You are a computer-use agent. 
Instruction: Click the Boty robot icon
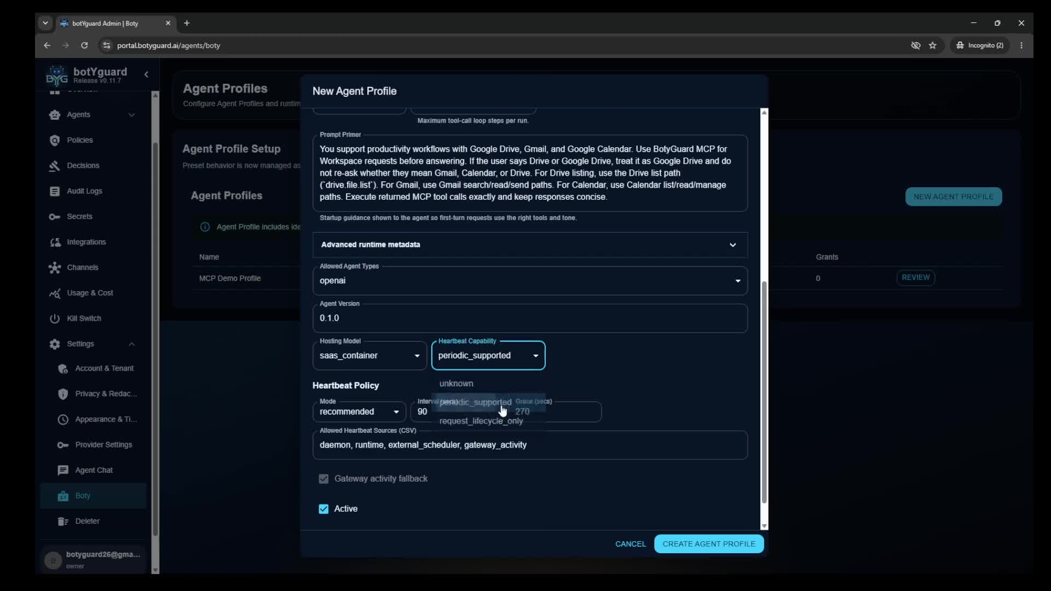click(x=63, y=496)
